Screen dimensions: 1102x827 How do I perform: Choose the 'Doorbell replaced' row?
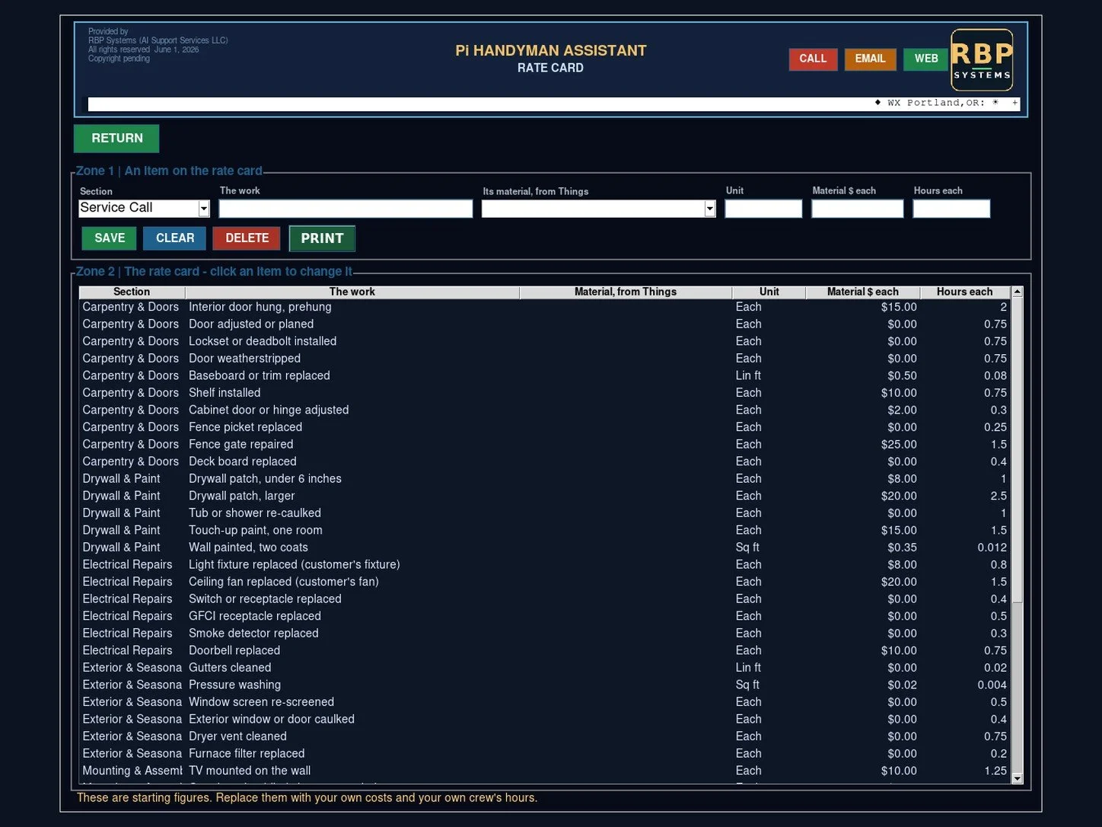(x=545, y=650)
